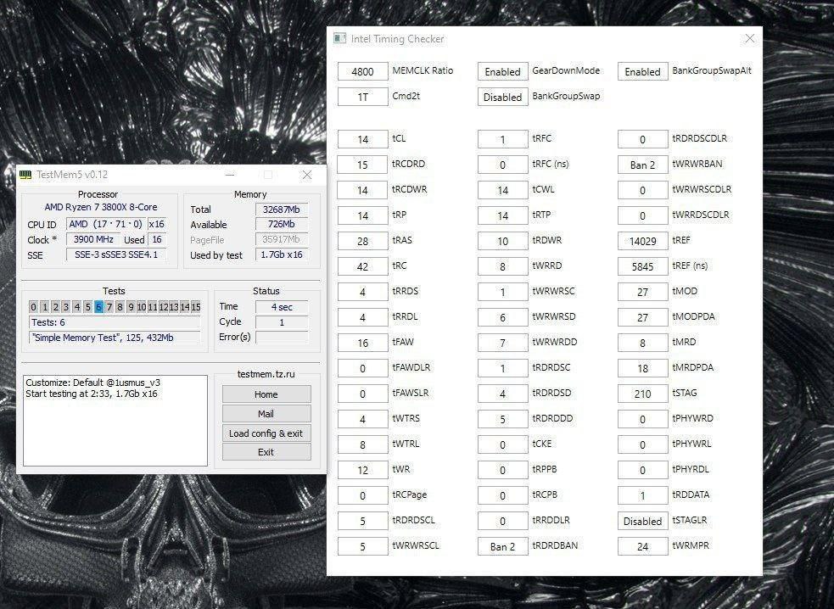The width and height of the screenshot is (834, 609).
Task: Click the tREF value 14029 field
Action: 642,241
